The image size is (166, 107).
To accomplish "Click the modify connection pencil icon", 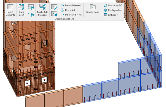I will pyautogui.click(x=54, y=7).
